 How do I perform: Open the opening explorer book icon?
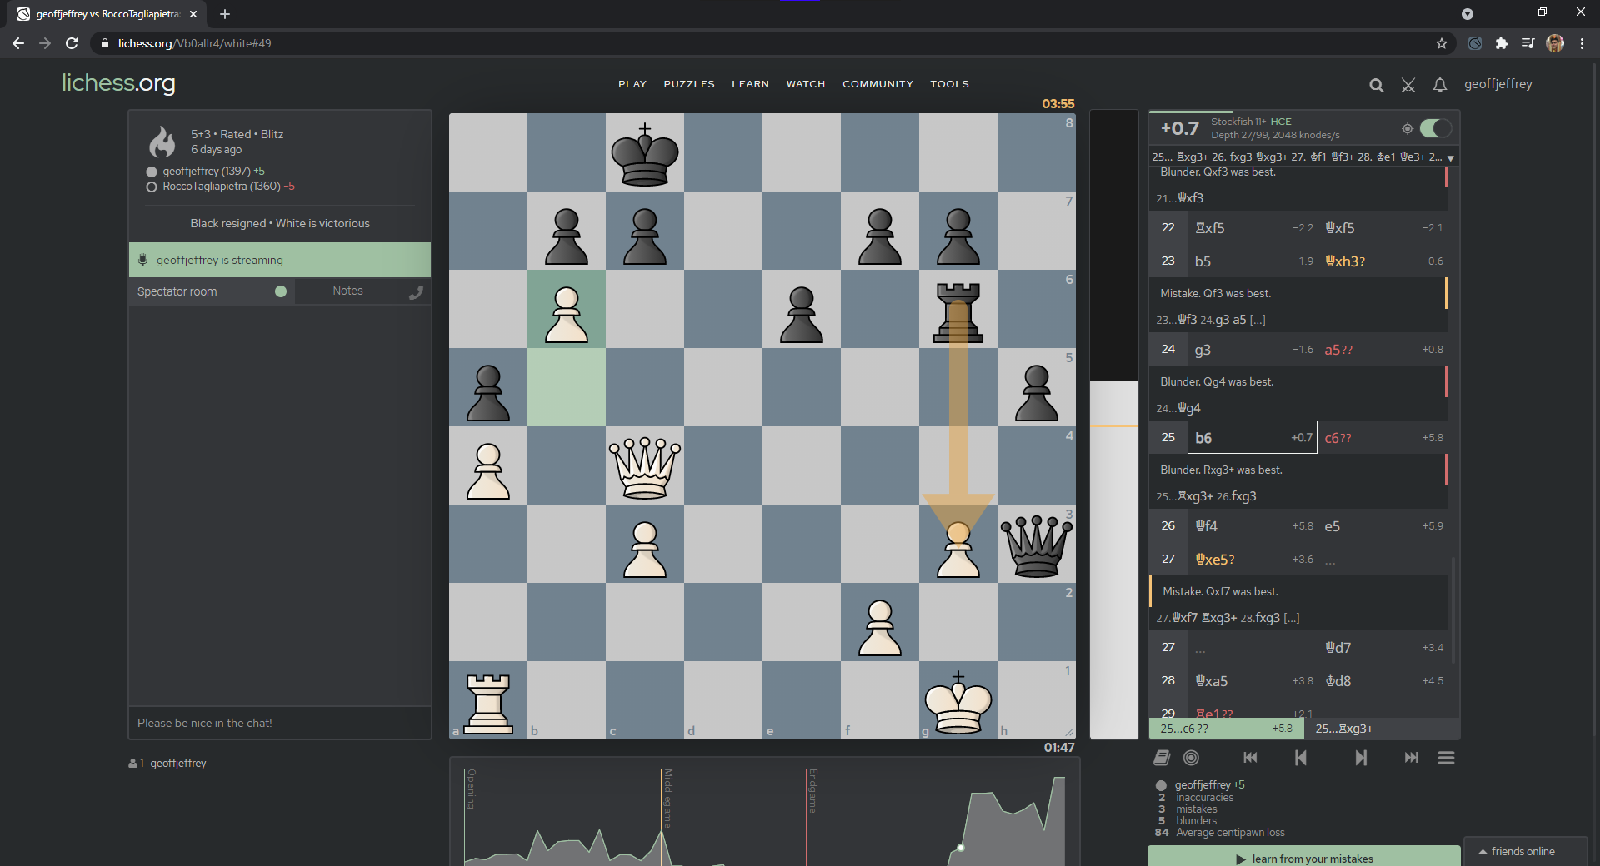[x=1162, y=758]
